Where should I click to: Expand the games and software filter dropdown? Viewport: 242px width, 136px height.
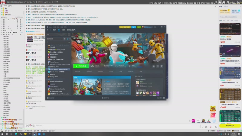(x=54, y=39)
